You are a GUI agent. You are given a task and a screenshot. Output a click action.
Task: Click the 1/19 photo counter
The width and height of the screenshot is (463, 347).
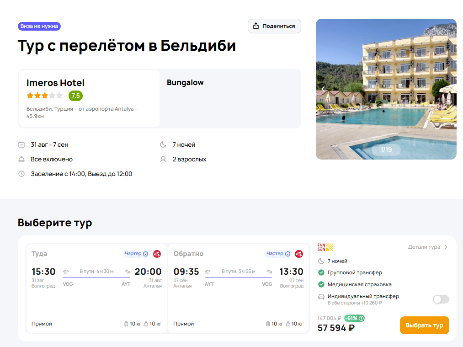pos(386,150)
